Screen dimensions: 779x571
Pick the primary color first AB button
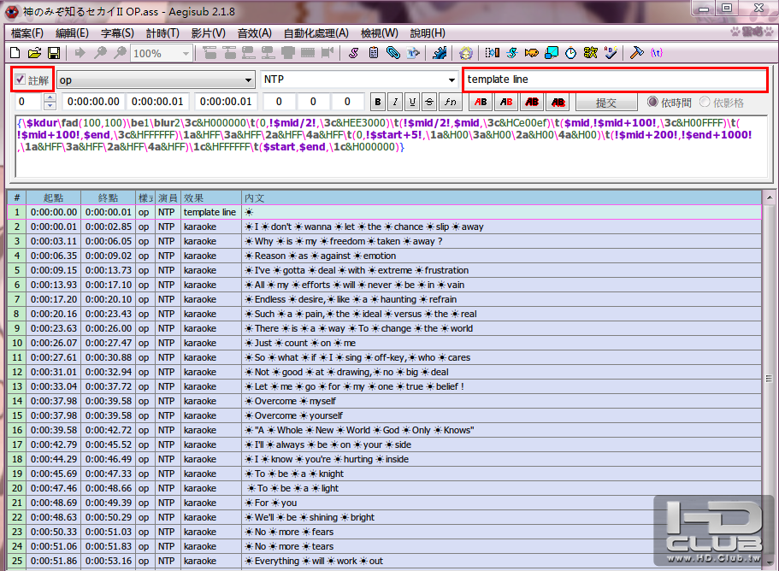[481, 102]
